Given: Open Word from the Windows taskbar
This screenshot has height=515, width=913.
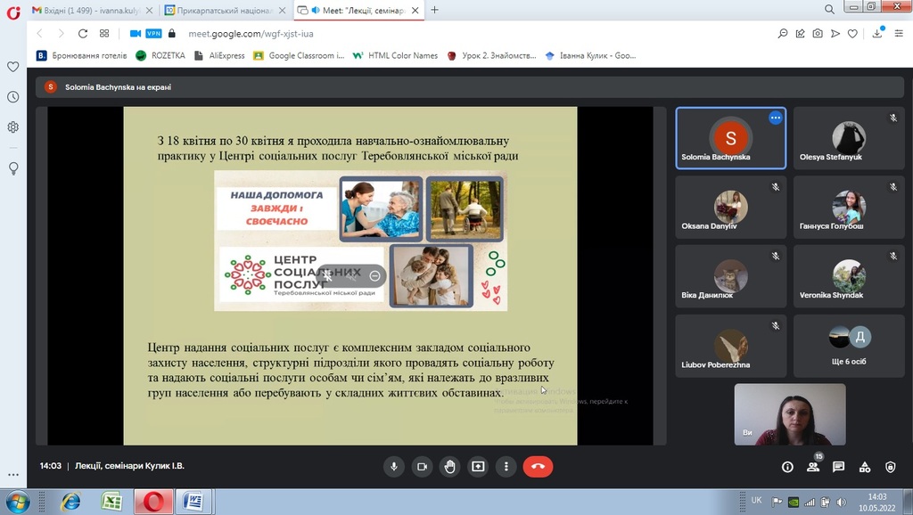Looking at the screenshot, I should [x=193, y=502].
